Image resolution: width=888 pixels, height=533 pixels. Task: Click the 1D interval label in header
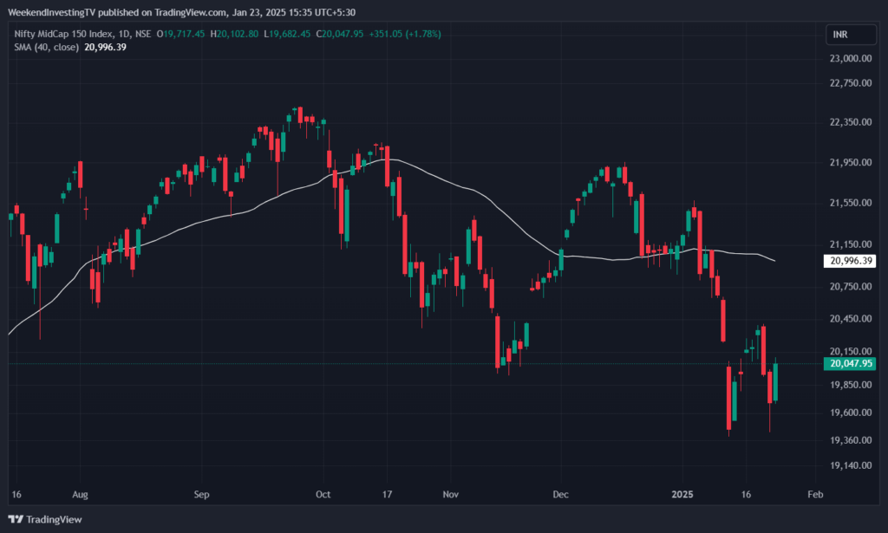pyautogui.click(x=124, y=34)
